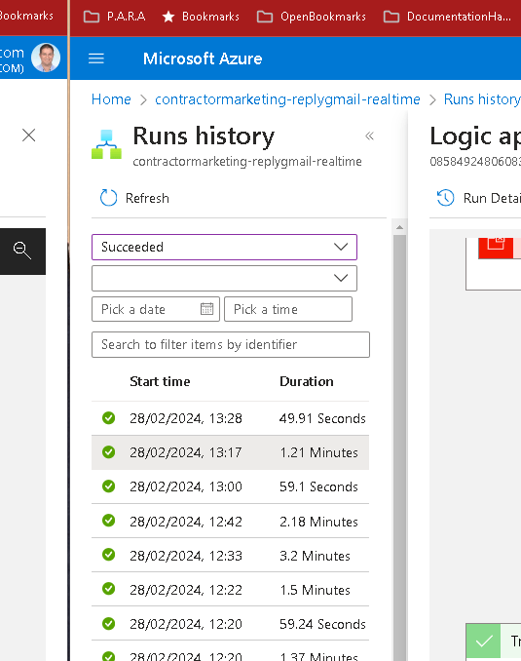Close the left panel with X icon
This screenshot has width=521, height=661.
[x=28, y=136]
